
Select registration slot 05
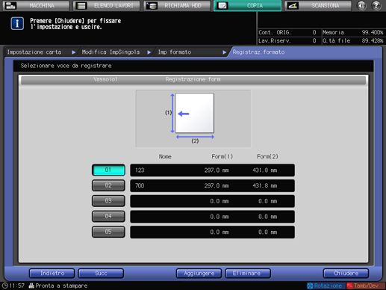click(108, 232)
